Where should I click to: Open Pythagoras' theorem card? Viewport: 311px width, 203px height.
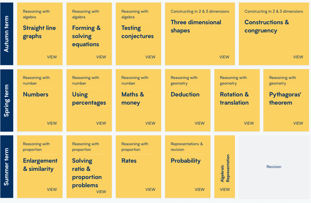click(x=286, y=100)
